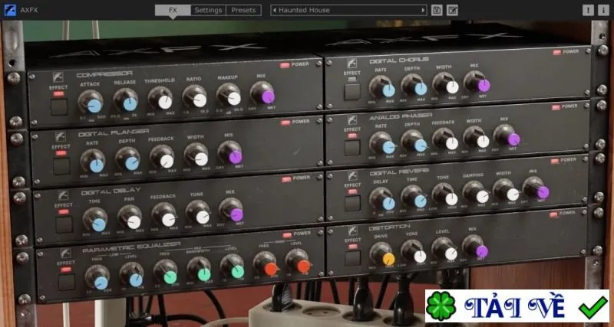Click the Compressor Release knob
614x327 pixels.
126,100
